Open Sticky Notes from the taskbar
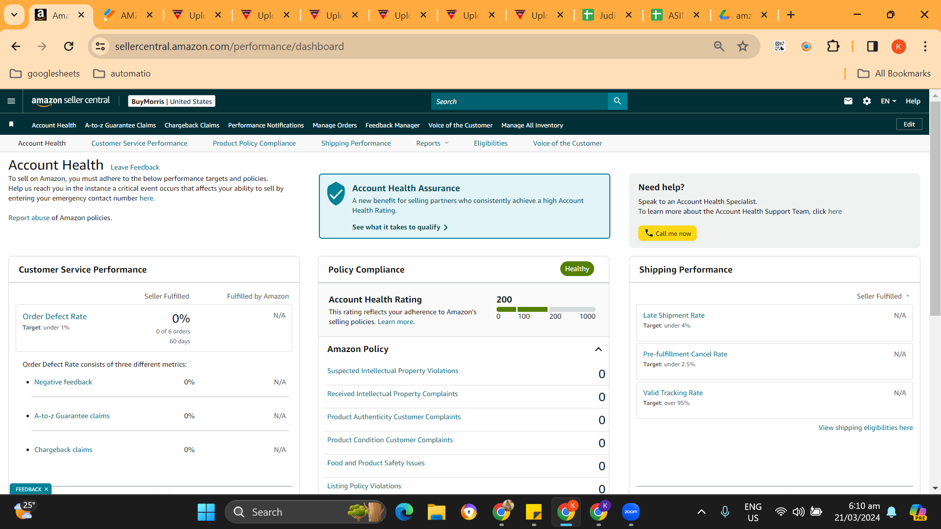The height and width of the screenshot is (529, 941). [533, 512]
